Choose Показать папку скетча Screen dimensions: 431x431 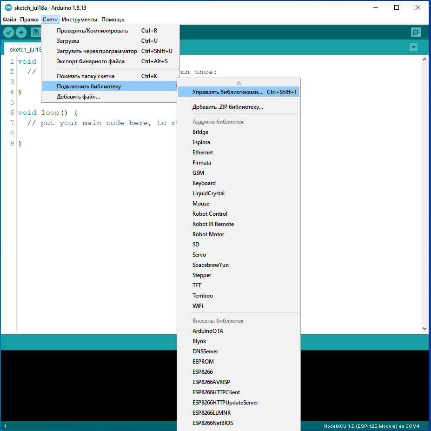[x=86, y=76]
